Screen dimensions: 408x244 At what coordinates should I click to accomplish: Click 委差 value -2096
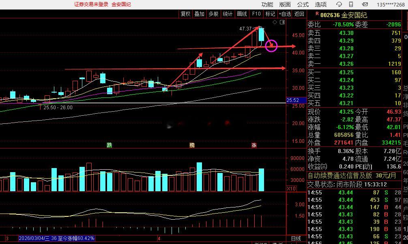[394, 24]
